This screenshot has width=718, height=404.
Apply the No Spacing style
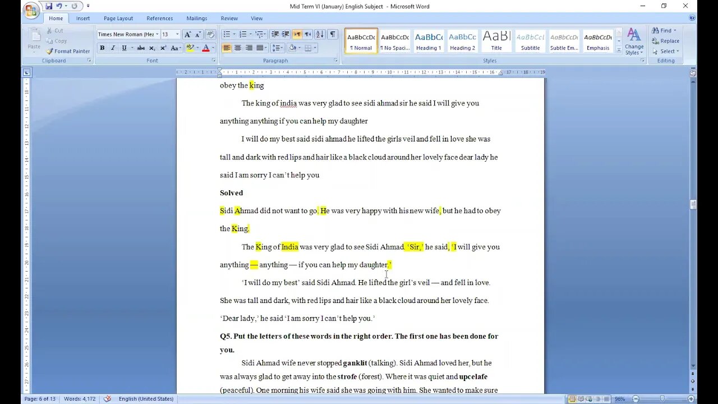(395, 42)
